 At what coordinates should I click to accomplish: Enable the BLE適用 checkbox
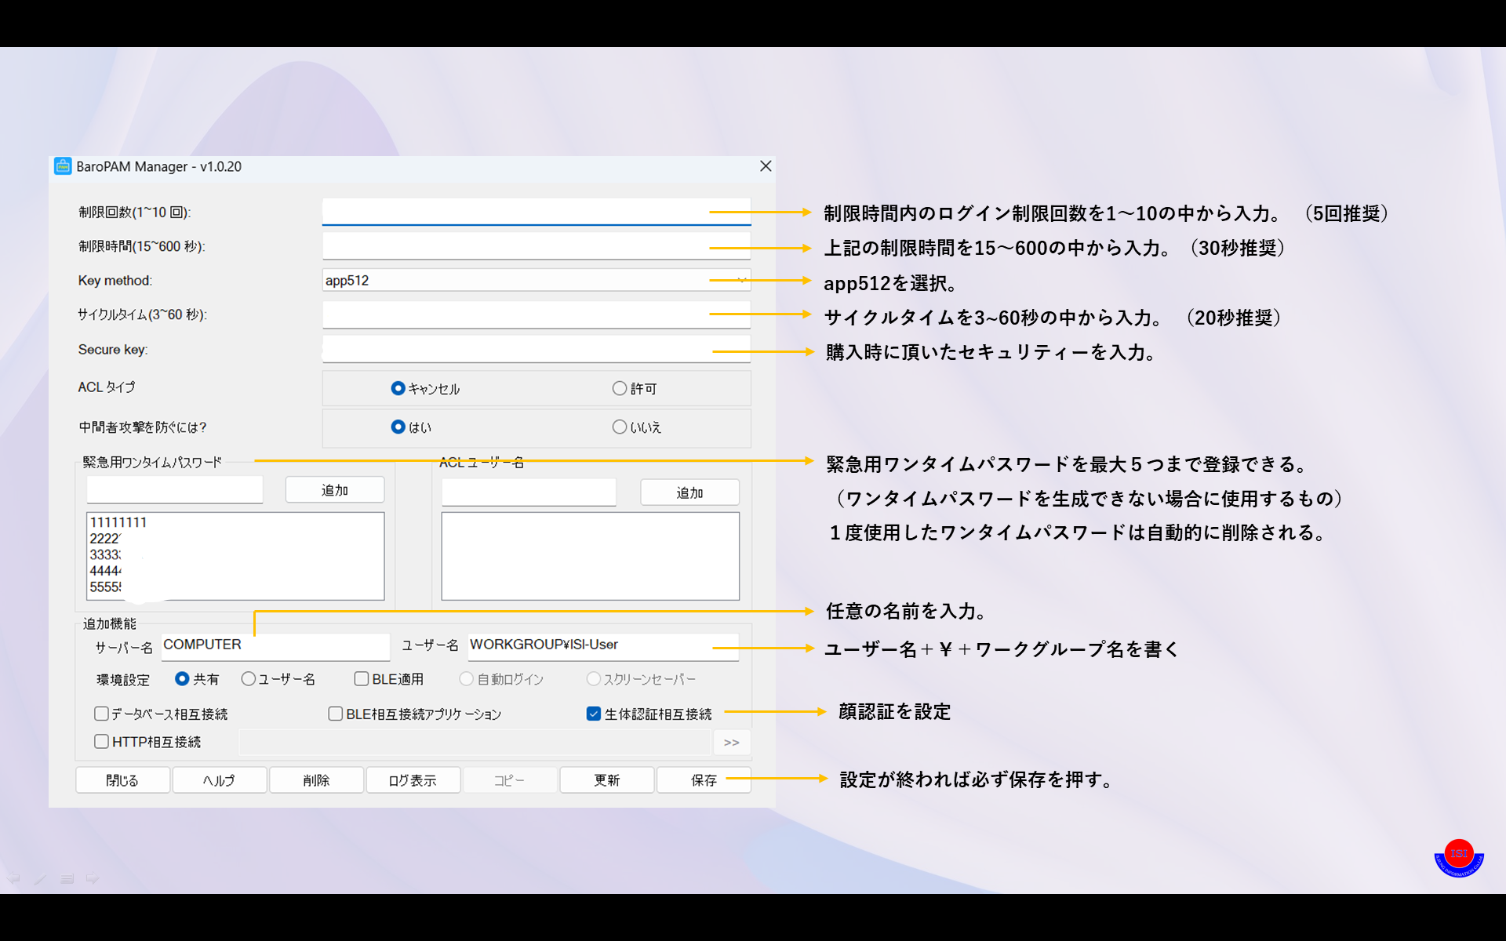pyautogui.click(x=362, y=679)
